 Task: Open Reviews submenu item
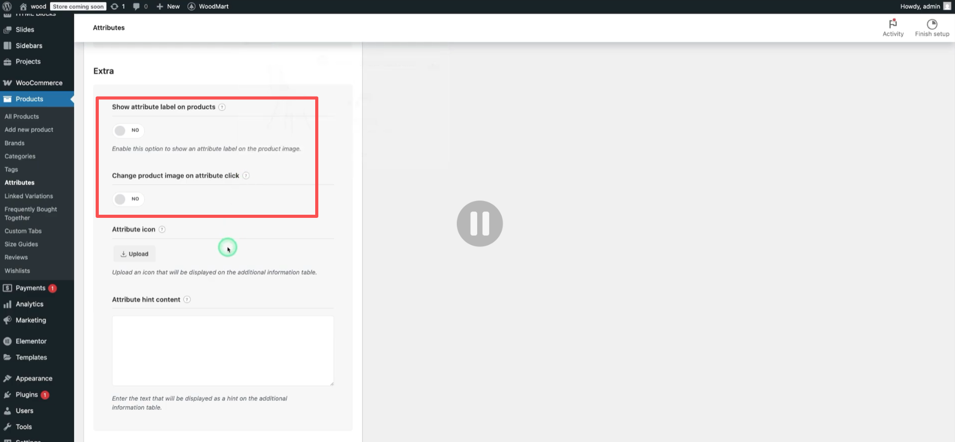[16, 258]
